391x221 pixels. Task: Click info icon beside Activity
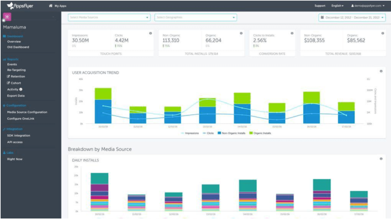click(21, 90)
